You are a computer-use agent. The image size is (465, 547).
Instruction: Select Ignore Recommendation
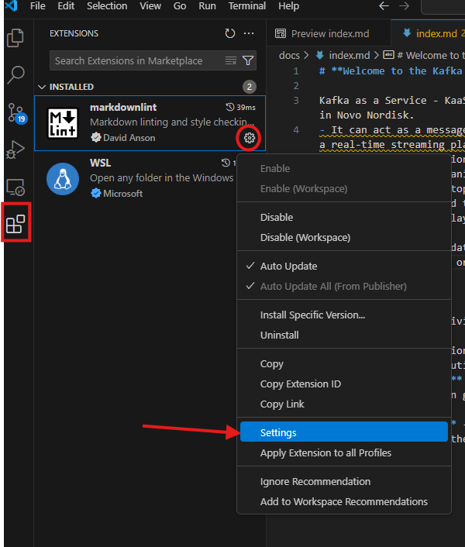tap(344, 482)
